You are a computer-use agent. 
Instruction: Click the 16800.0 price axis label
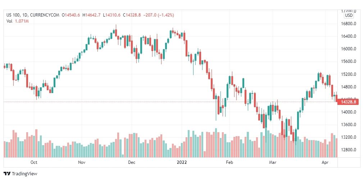coord(348,24)
